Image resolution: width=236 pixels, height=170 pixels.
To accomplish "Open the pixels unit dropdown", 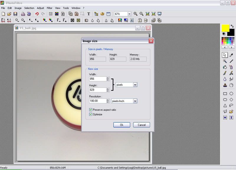I will coord(135,85).
